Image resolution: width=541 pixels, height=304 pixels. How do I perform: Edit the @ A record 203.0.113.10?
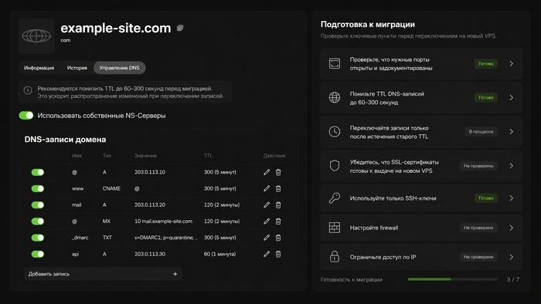267,172
